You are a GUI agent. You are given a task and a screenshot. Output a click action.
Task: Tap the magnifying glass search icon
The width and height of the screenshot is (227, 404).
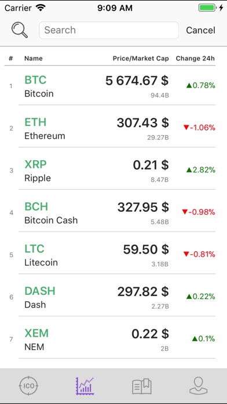20,30
